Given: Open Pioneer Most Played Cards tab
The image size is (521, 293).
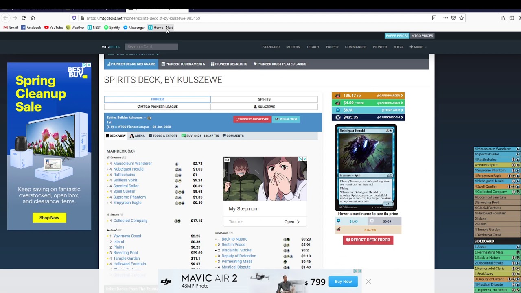Looking at the screenshot, I should click(280, 64).
